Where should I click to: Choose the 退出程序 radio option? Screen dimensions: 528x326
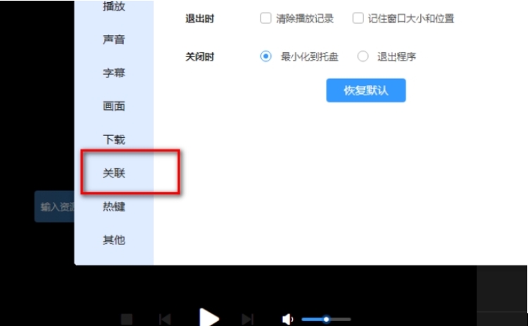click(x=363, y=56)
